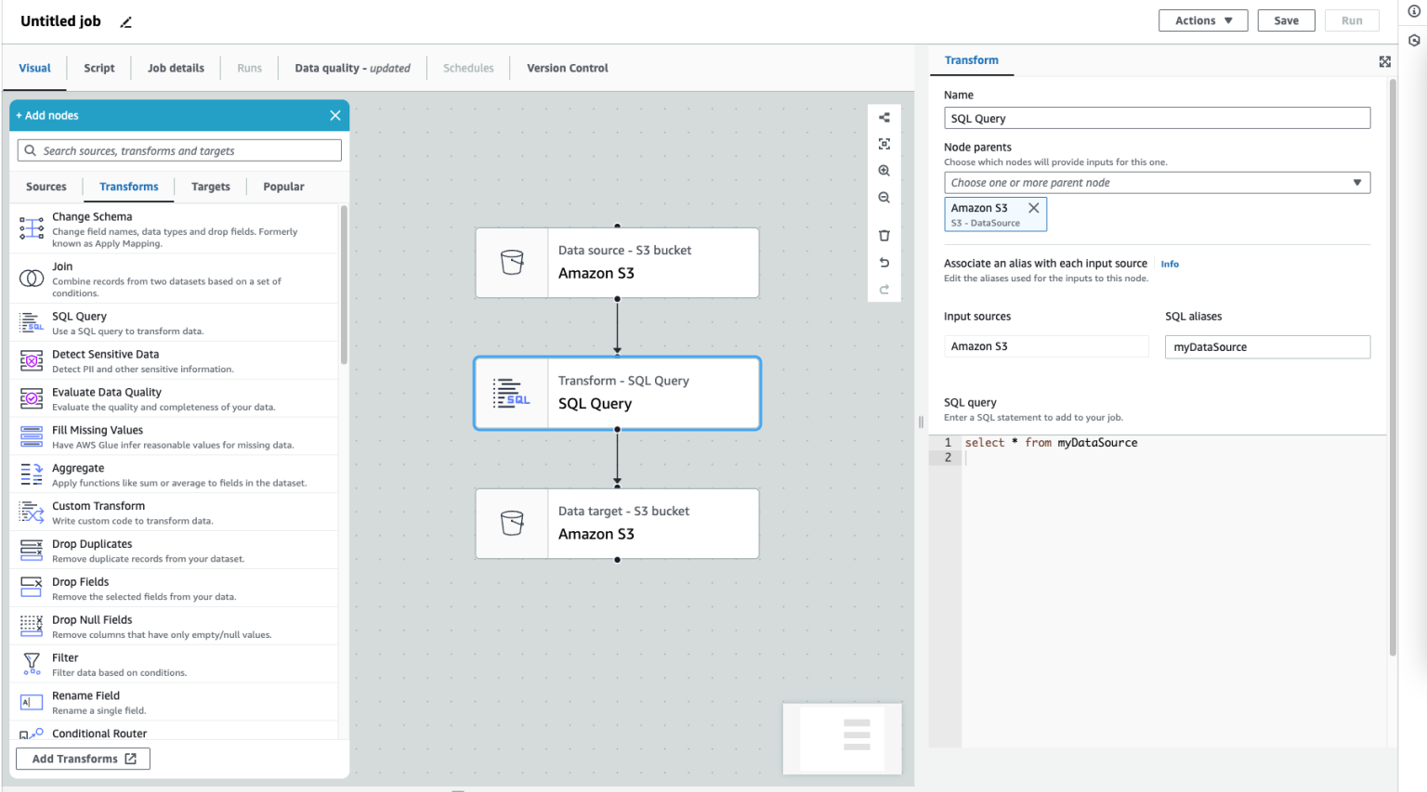
Task: Click the fit-to-view icon on canvas
Action: click(884, 144)
